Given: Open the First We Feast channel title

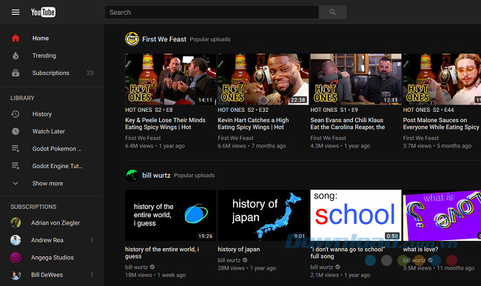Looking at the screenshot, I should pyautogui.click(x=164, y=39).
